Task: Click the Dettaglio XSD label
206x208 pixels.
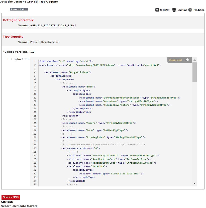Action: 18,59
